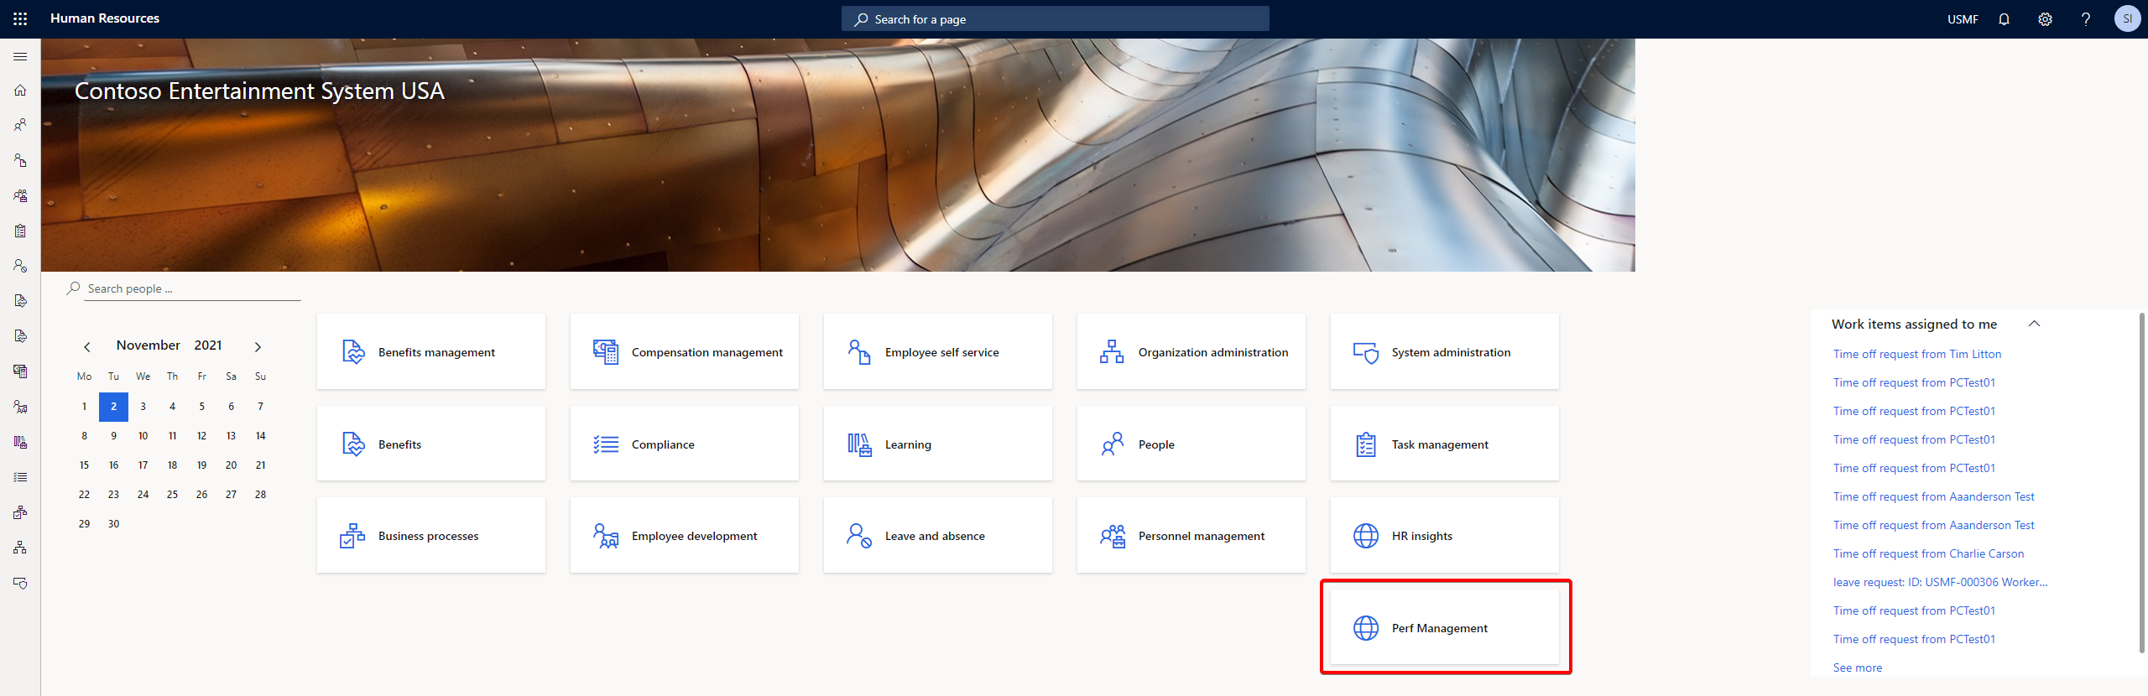The width and height of the screenshot is (2148, 696).
Task: Open help question mark icon
Action: tap(2086, 19)
